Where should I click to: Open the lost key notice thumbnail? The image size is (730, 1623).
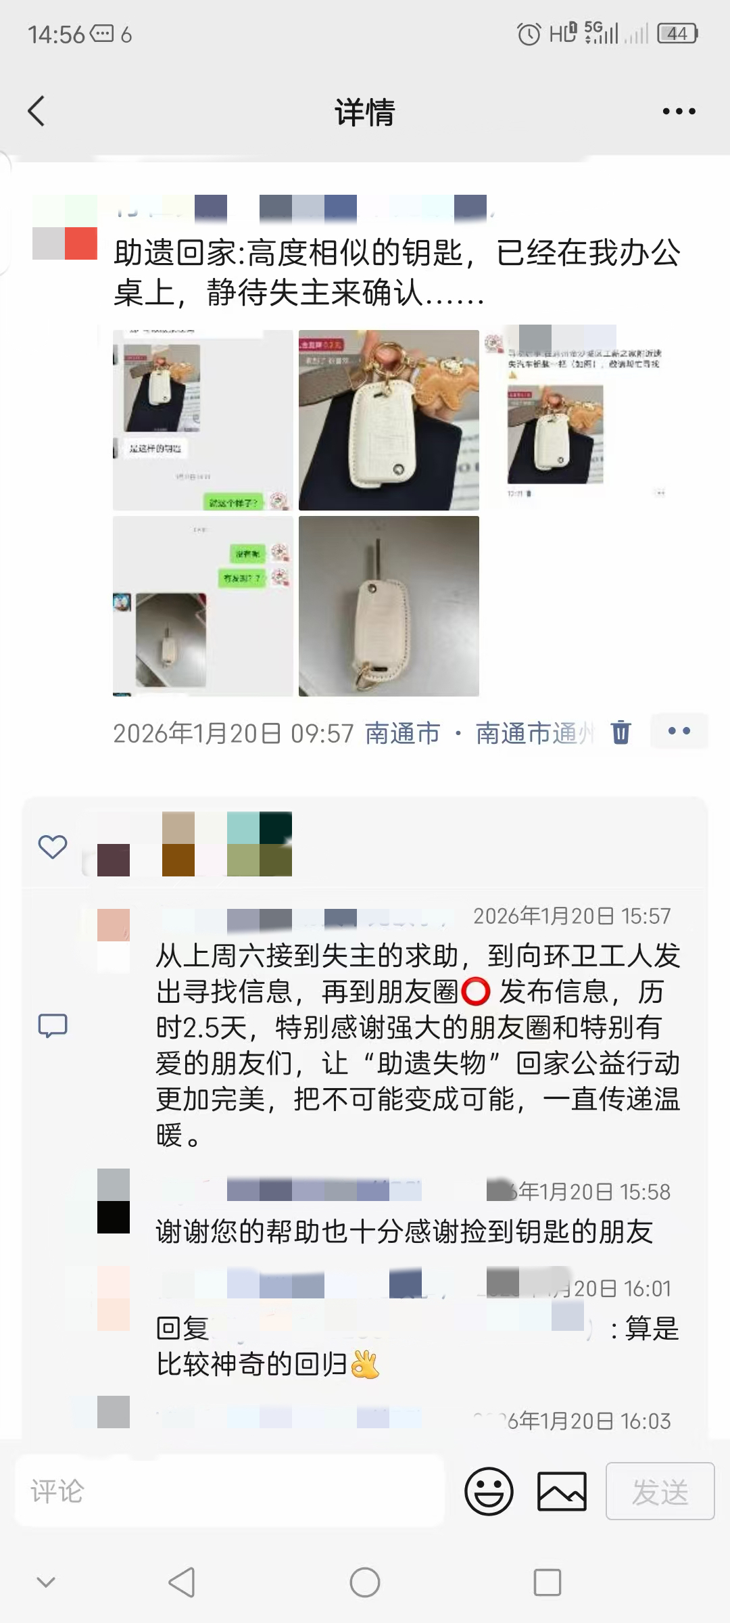[x=575, y=420]
